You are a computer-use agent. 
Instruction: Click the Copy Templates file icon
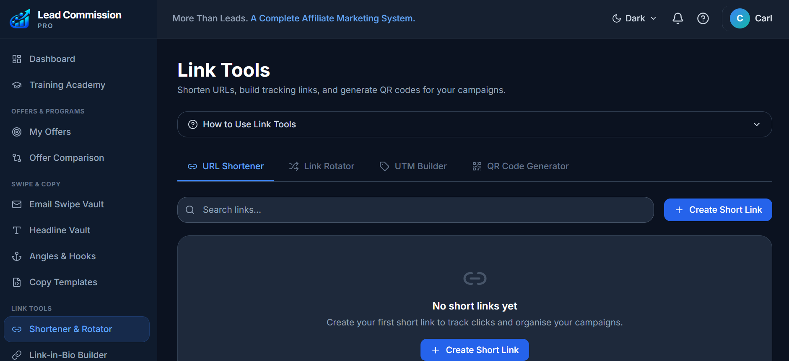point(17,282)
